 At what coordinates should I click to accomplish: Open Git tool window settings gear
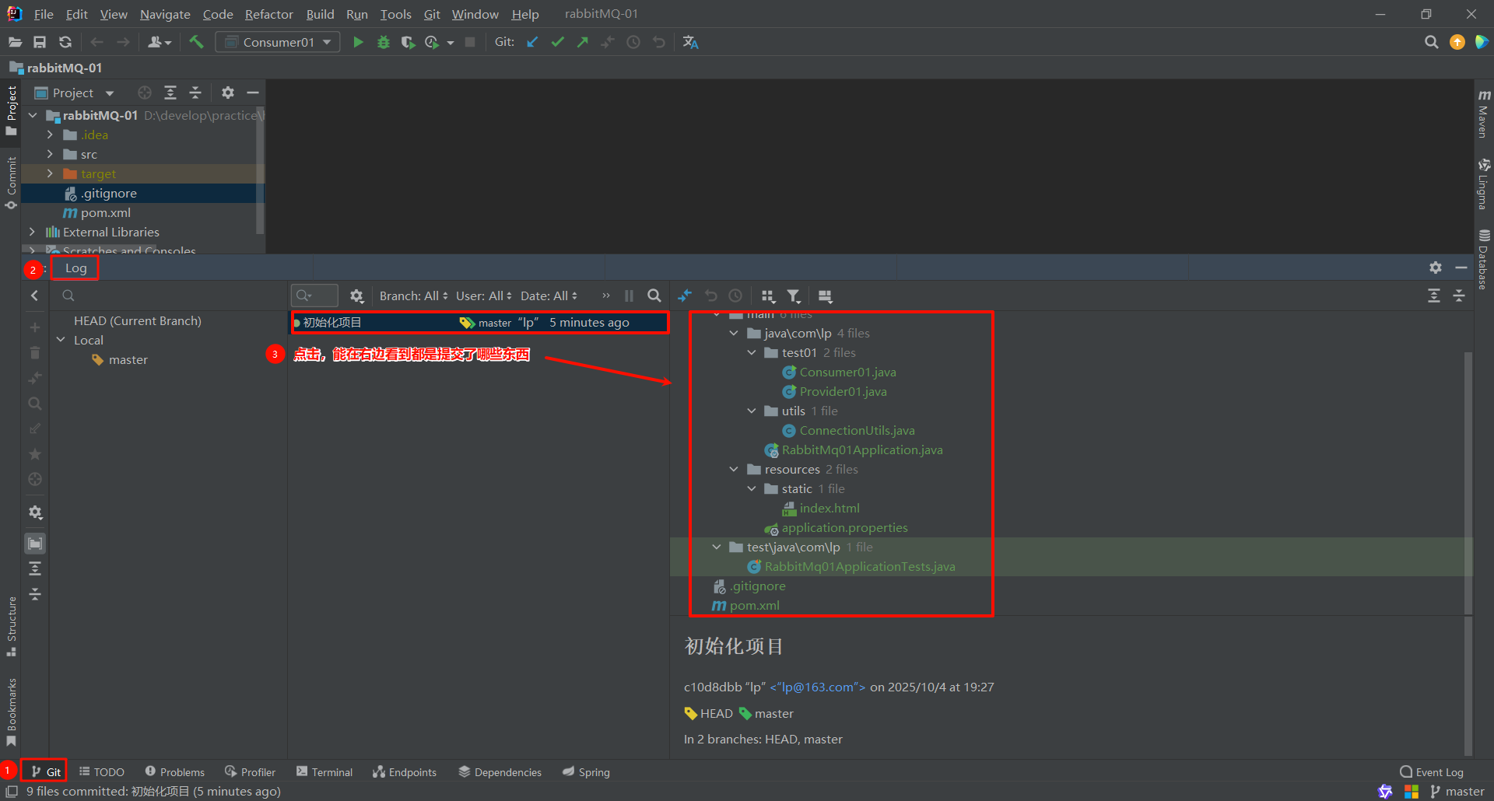(x=1436, y=268)
